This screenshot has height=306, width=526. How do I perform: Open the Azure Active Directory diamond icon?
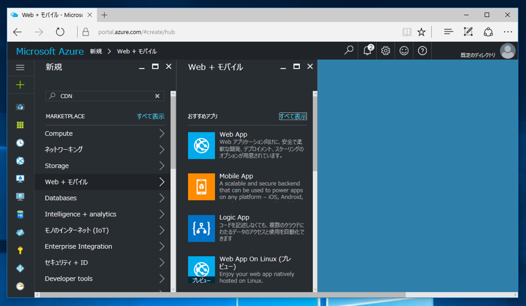coord(20,268)
